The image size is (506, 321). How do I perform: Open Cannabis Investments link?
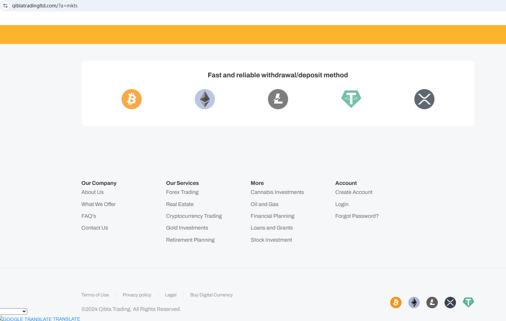[277, 192]
